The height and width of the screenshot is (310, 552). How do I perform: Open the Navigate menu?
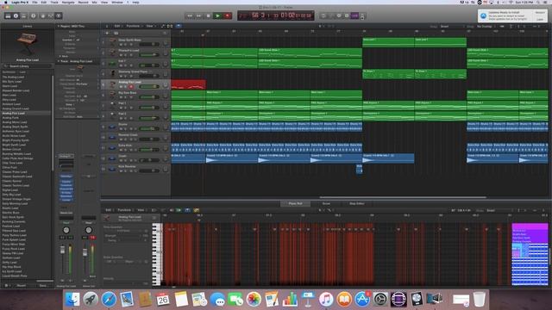[68, 3]
